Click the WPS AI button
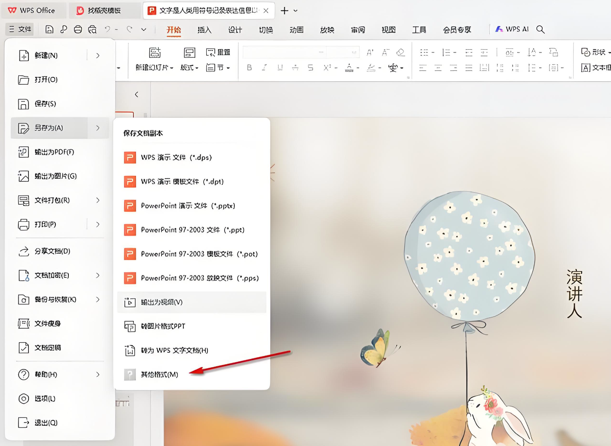This screenshot has width=611, height=446. tap(512, 29)
